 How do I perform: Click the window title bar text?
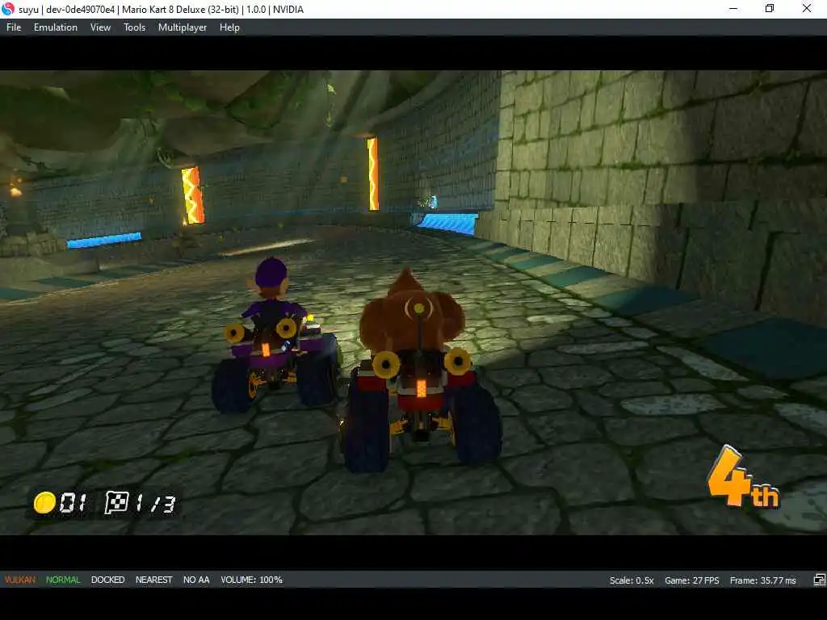click(161, 10)
